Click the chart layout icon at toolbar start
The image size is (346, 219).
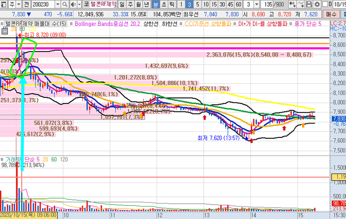coord(3,4)
